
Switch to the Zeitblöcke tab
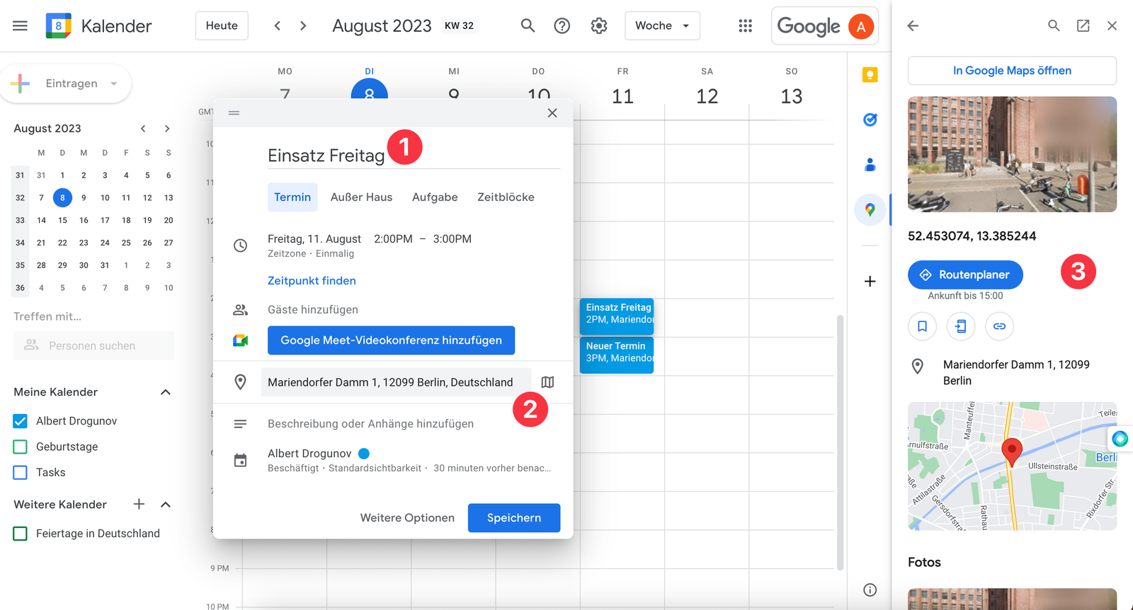(x=506, y=197)
